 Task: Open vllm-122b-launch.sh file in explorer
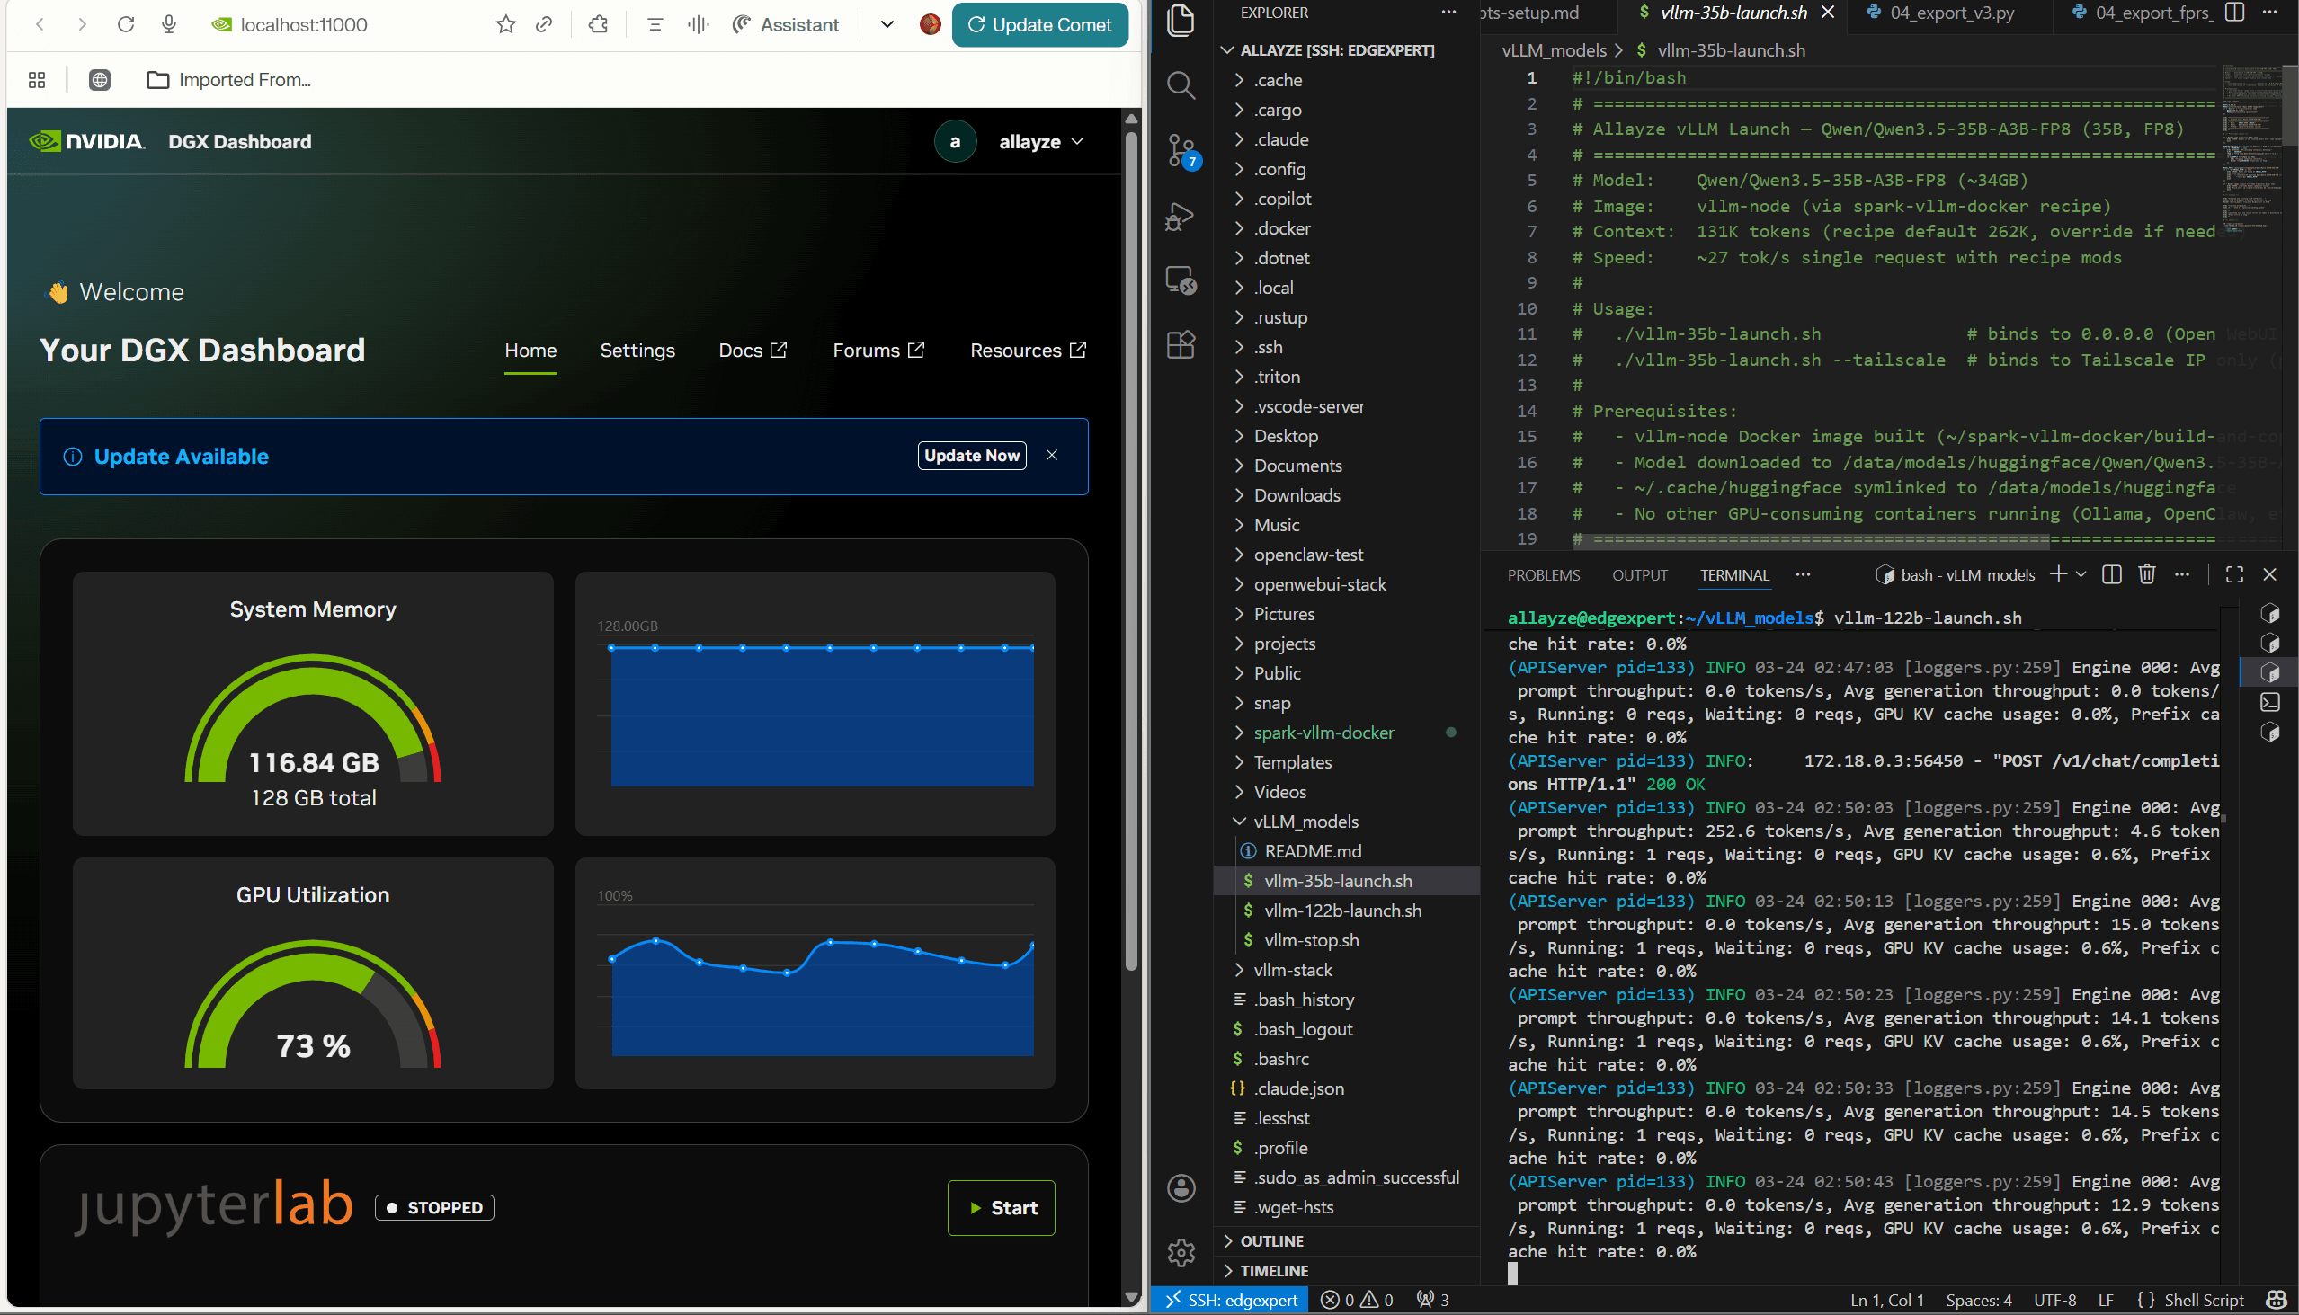point(1346,911)
